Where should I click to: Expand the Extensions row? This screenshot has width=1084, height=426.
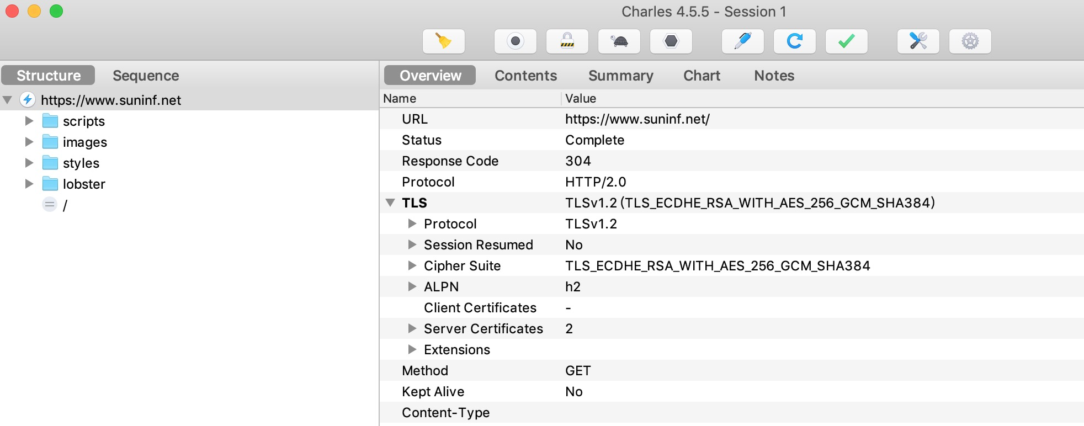(x=412, y=349)
